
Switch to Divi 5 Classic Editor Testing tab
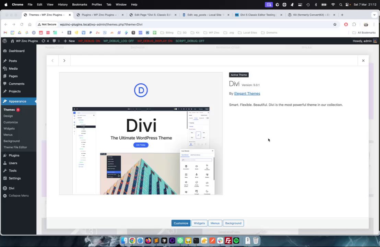pyautogui.click(x=258, y=15)
